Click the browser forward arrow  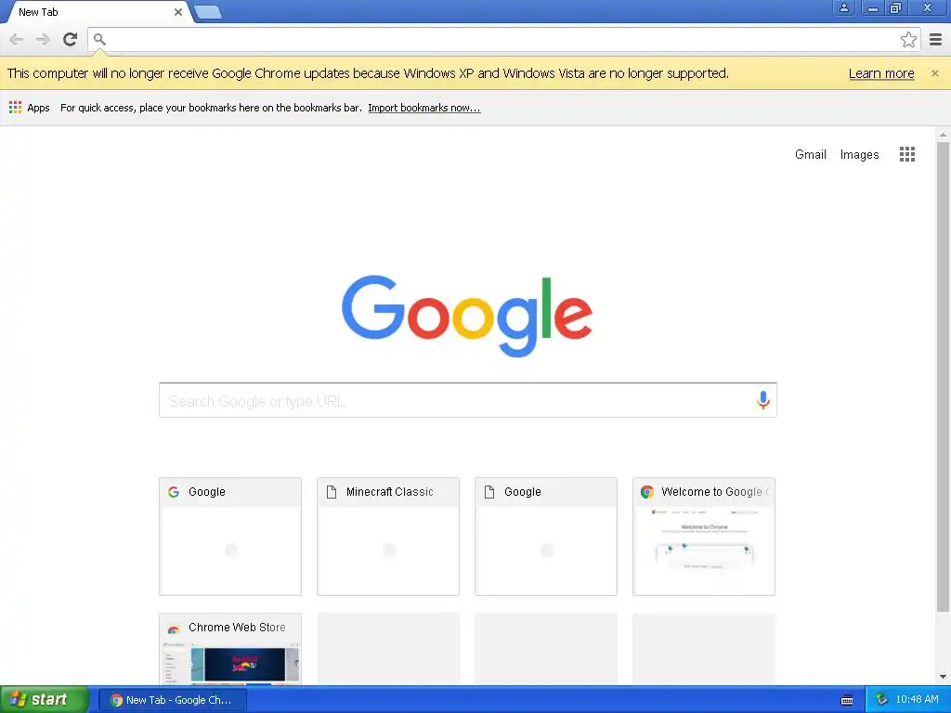point(43,39)
